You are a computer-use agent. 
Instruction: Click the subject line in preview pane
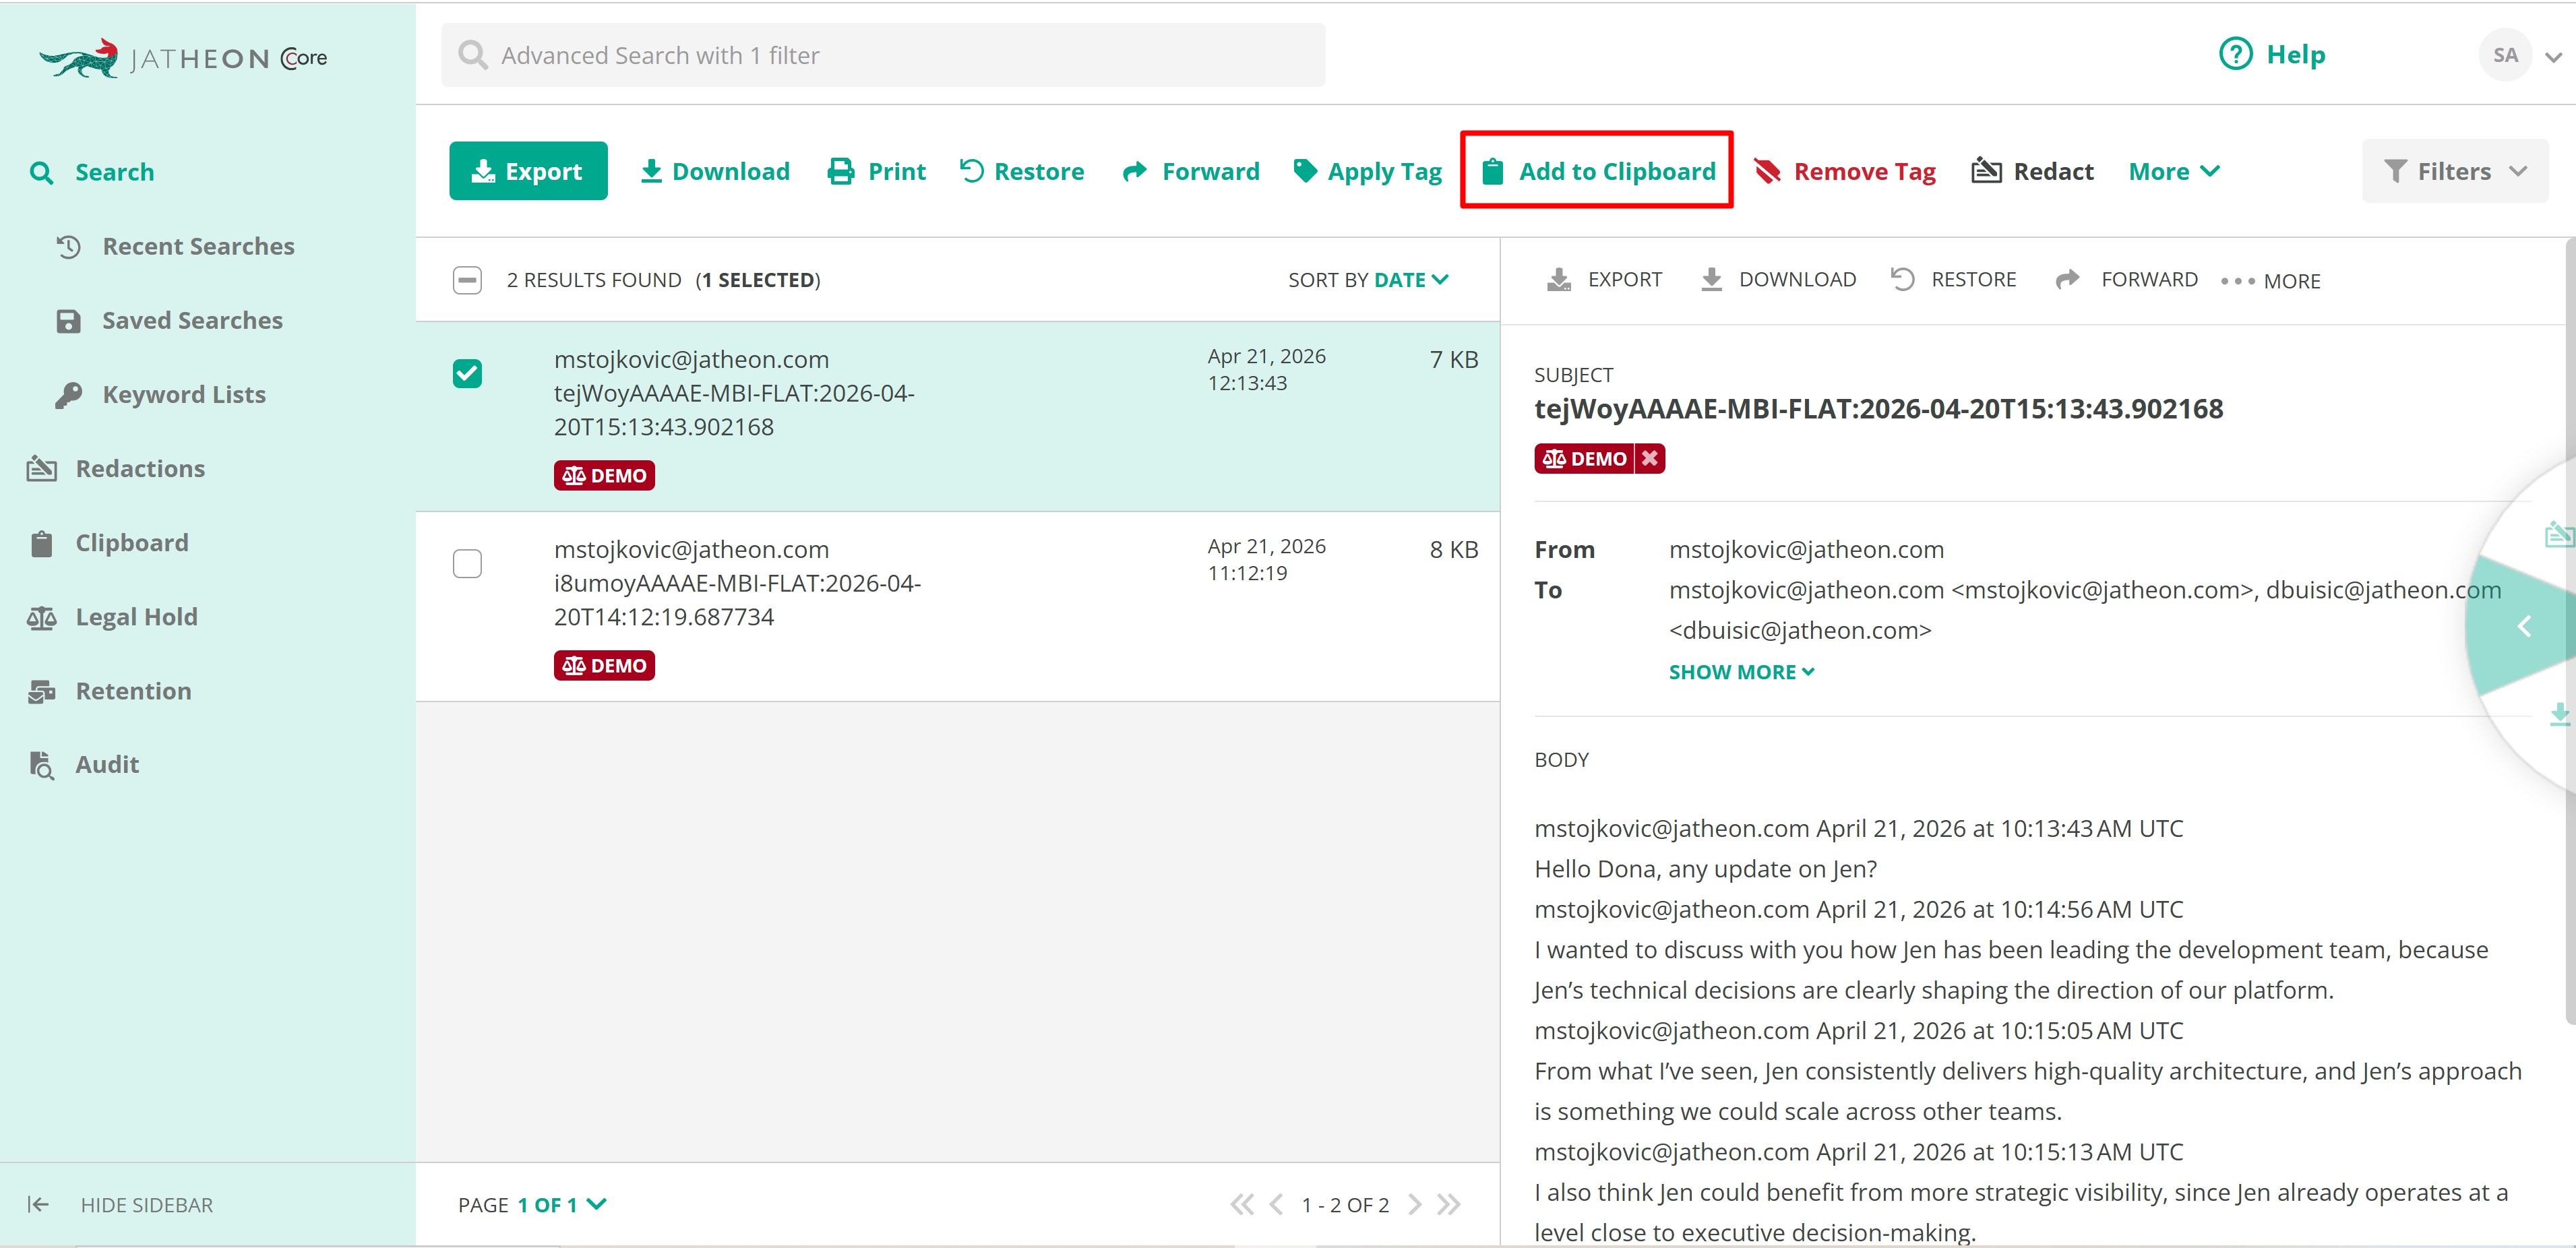point(1878,408)
